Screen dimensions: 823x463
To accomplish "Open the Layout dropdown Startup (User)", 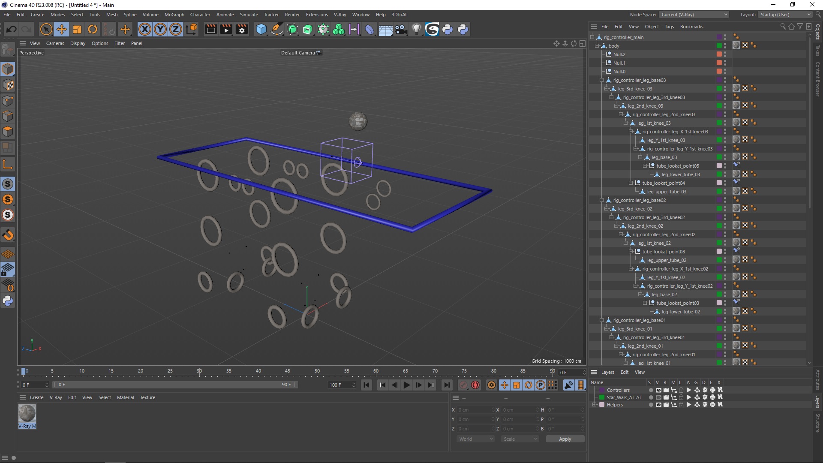I will click(x=785, y=15).
